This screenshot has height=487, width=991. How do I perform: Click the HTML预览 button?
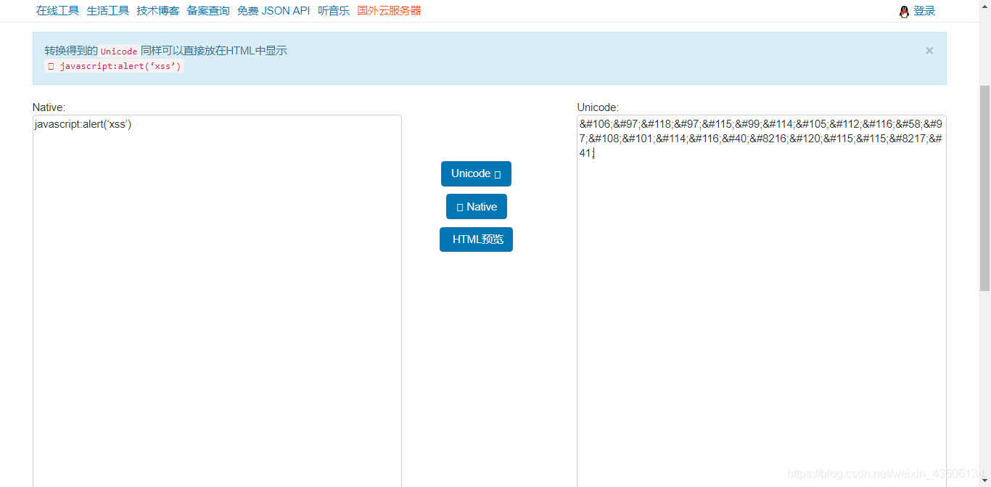tap(476, 240)
